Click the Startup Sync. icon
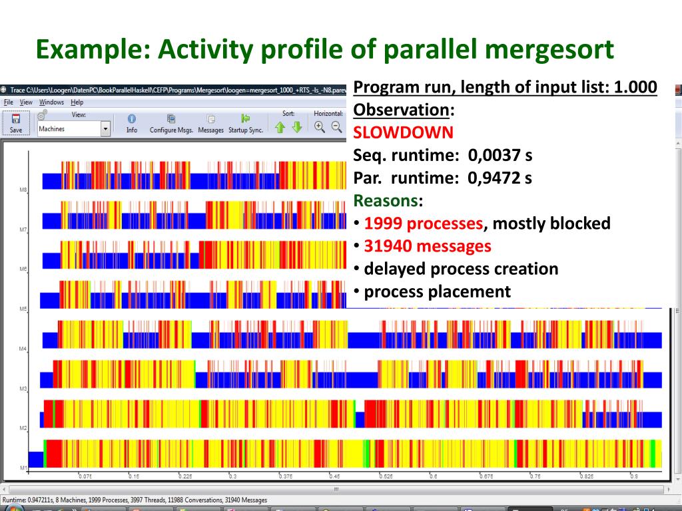 (246, 118)
